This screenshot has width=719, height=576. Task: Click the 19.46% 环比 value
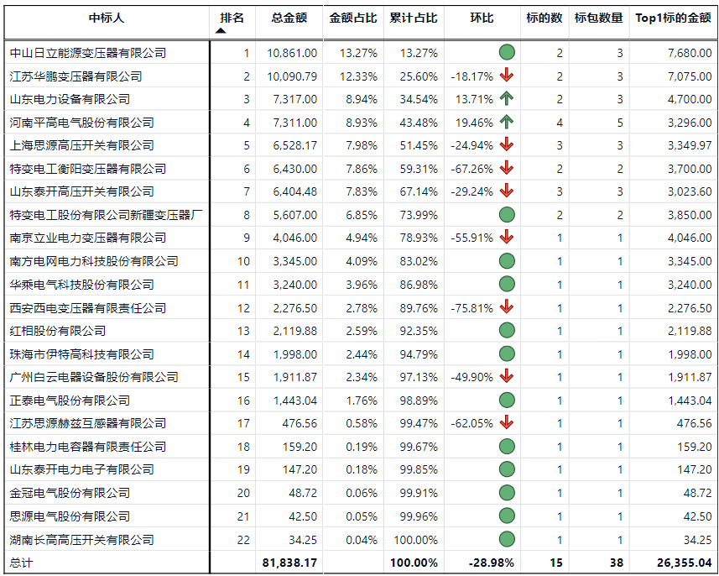pos(474,123)
